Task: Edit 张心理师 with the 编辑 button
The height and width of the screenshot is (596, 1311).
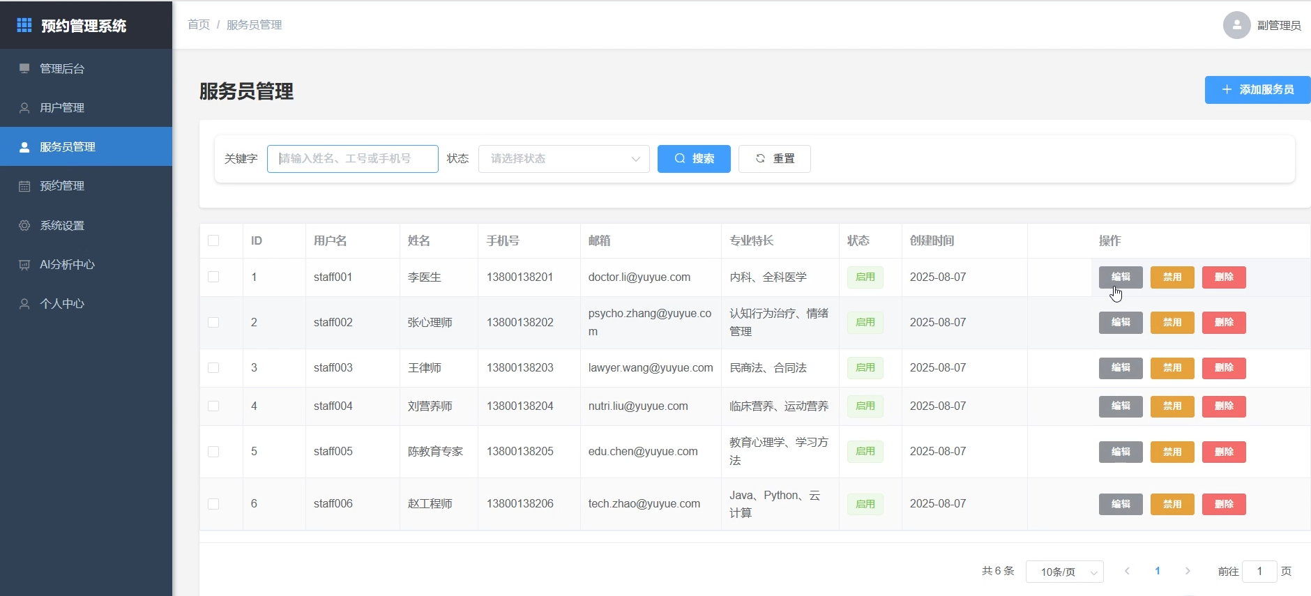Action: (1121, 322)
